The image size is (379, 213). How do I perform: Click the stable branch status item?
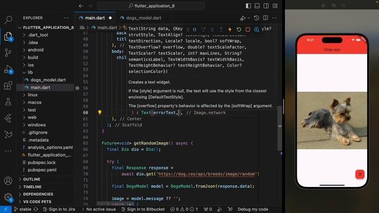(23, 209)
